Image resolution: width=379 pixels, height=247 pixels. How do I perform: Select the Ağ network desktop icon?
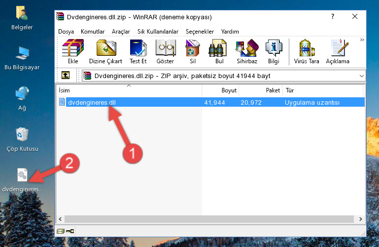pyautogui.click(x=22, y=99)
